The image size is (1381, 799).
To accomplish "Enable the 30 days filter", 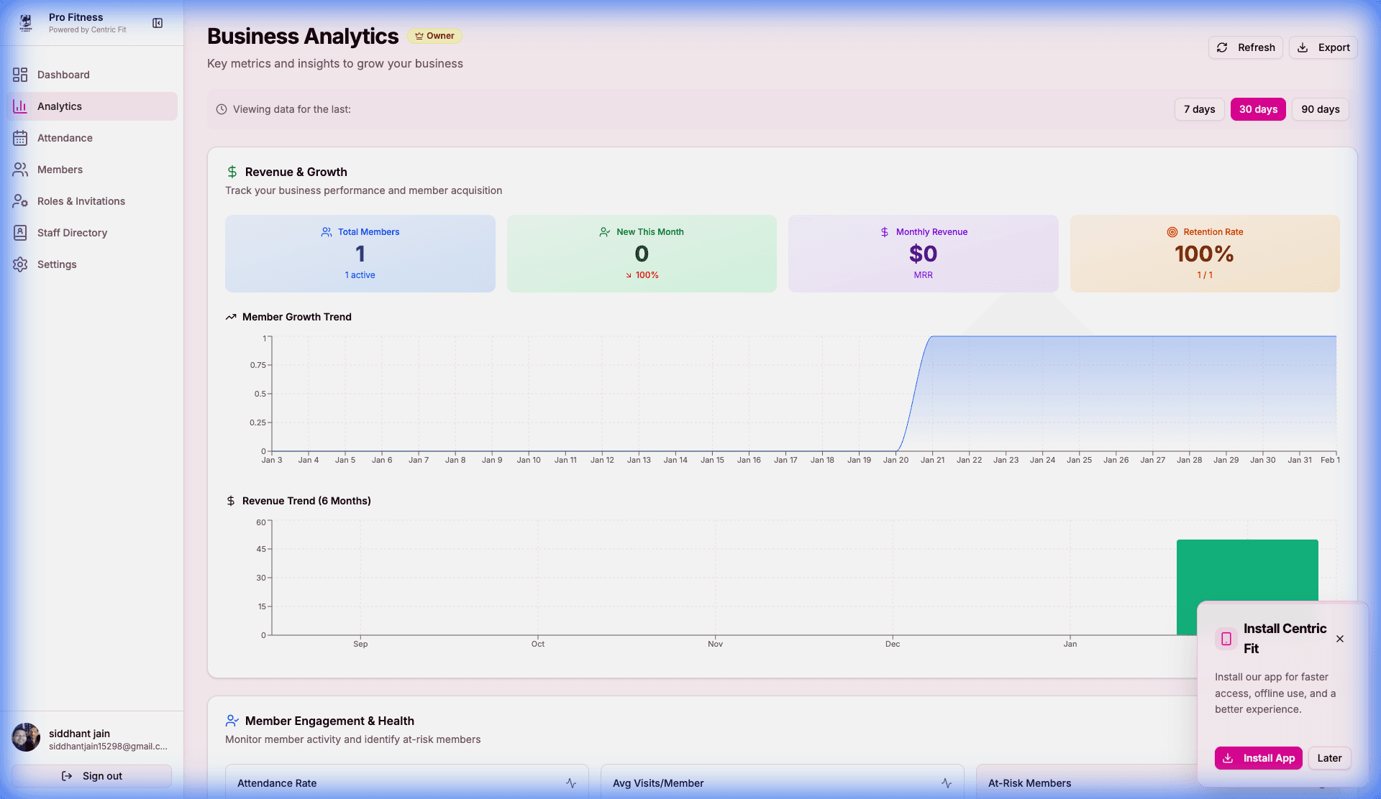I will click(1258, 108).
